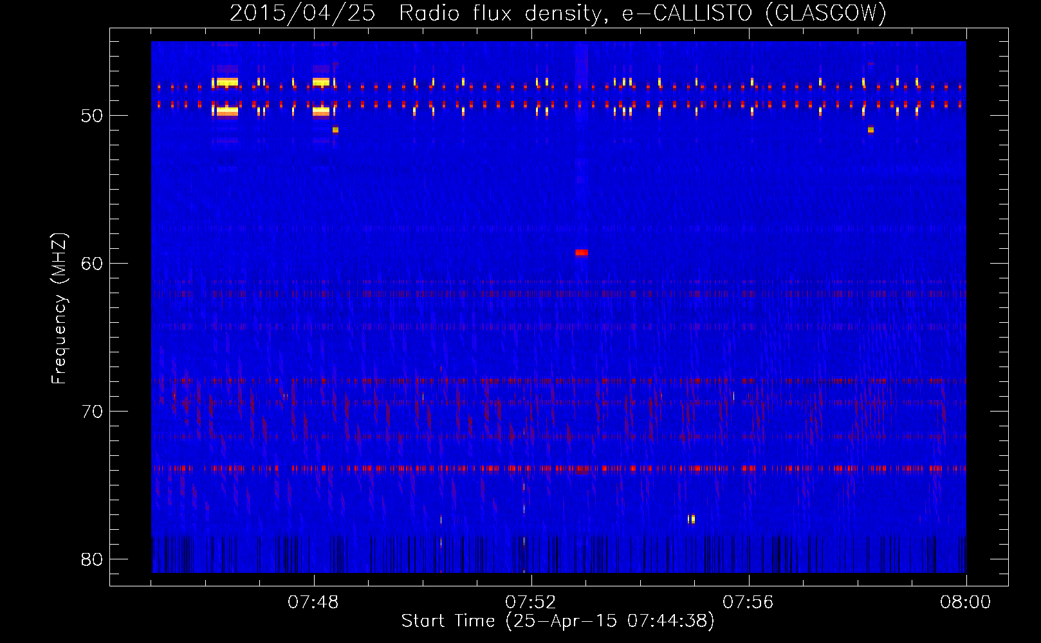Click the plot title '2015/04/25 Radio flux density, e-CALLISTO (GLASGOW)'
The width and height of the screenshot is (1041, 643).
click(558, 13)
